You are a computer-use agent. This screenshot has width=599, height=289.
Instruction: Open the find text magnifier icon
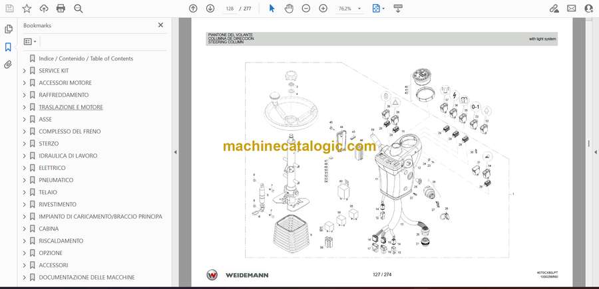coord(79,9)
